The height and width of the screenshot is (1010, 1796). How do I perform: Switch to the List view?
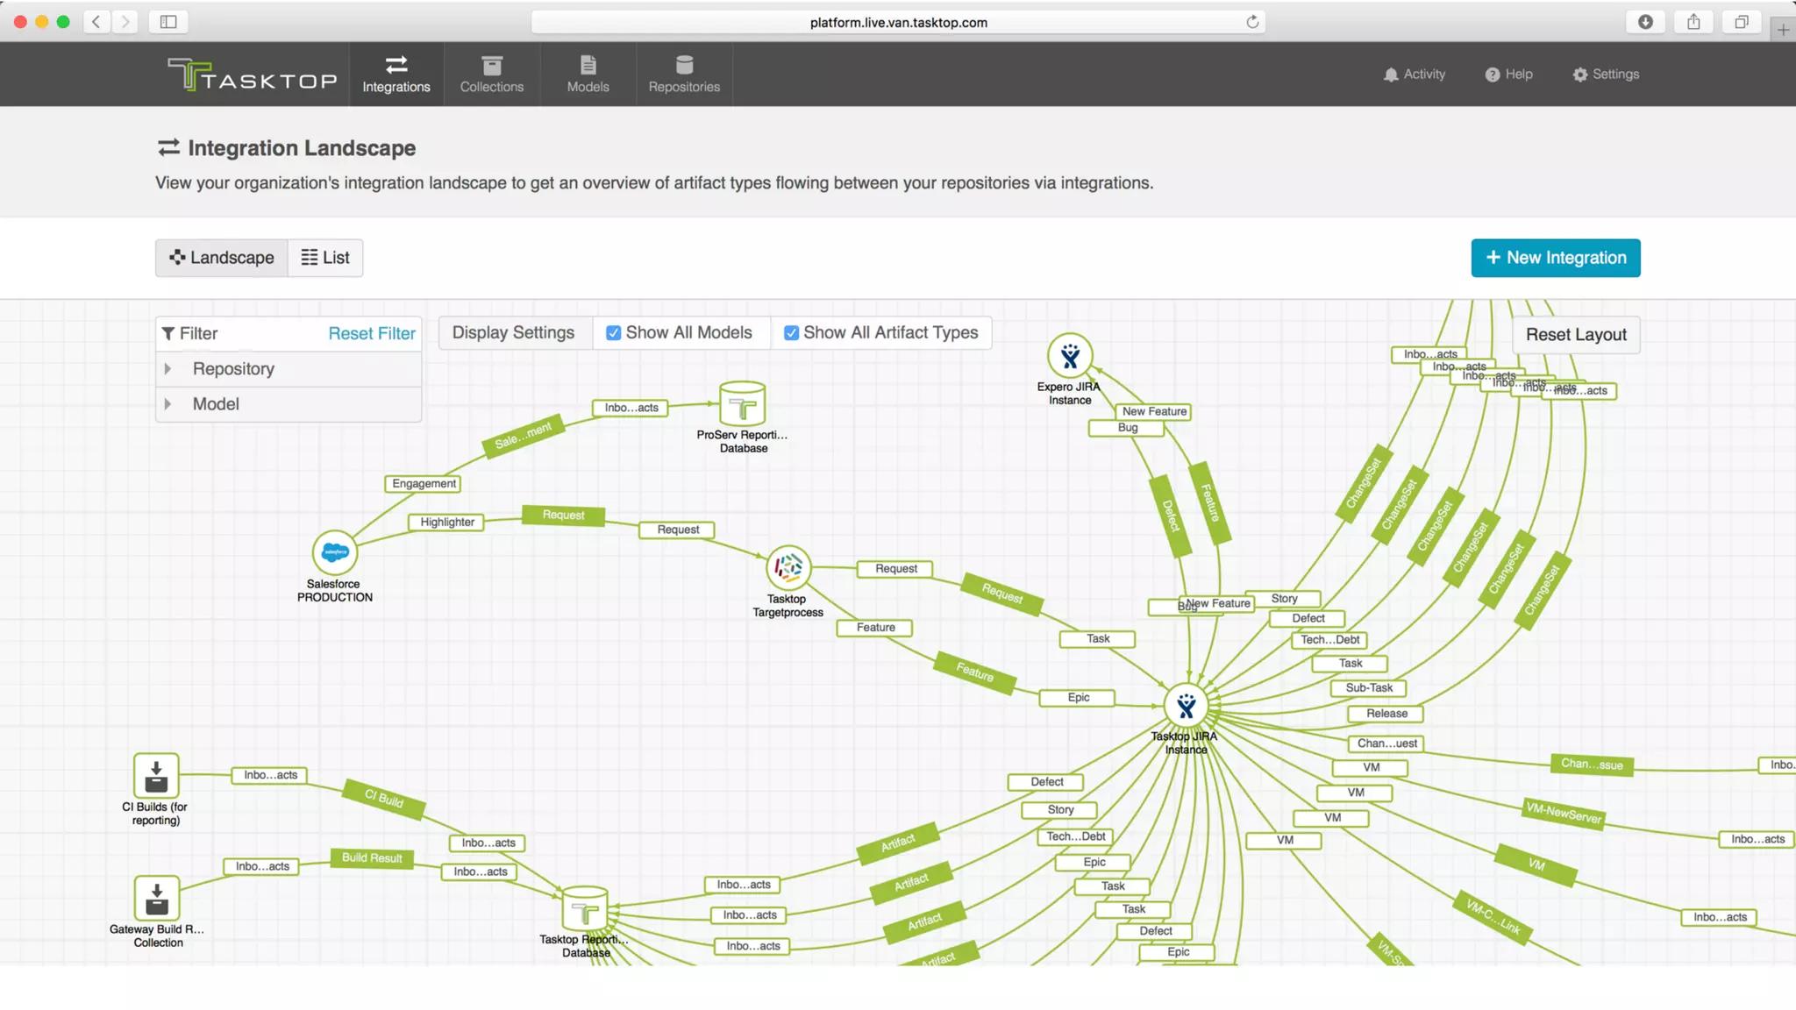[325, 258]
